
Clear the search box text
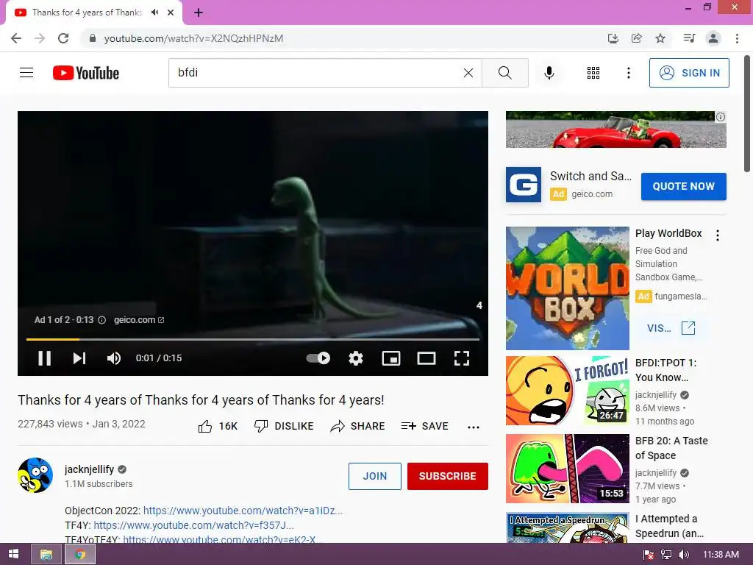[x=468, y=73]
